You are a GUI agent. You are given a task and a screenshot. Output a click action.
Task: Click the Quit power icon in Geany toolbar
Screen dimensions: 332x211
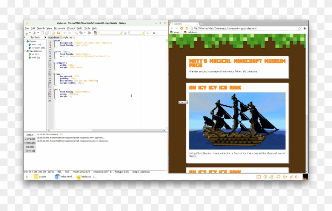tap(154, 33)
